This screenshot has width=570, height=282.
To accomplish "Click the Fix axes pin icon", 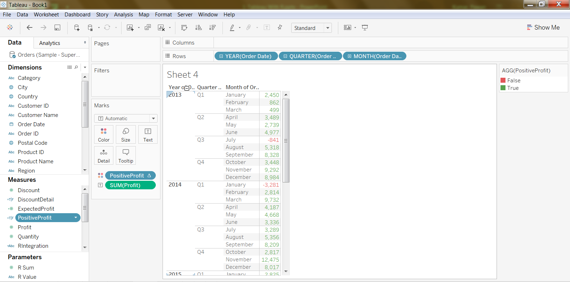I will coord(280,27).
